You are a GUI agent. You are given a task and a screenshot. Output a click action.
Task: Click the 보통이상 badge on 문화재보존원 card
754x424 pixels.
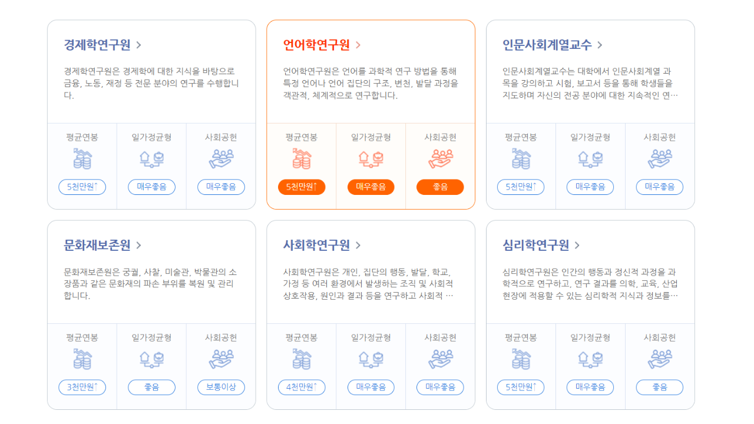pyautogui.click(x=220, y=387)
